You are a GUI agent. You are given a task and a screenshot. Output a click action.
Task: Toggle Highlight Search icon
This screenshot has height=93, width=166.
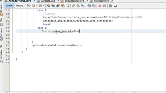[63, 6]
